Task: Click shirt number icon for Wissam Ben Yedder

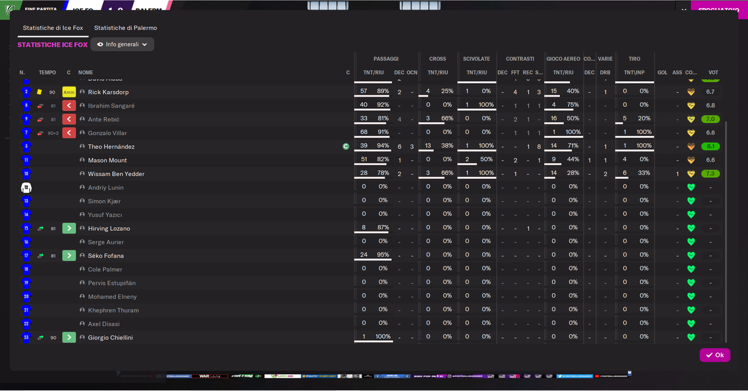Action: coord(26,174)
